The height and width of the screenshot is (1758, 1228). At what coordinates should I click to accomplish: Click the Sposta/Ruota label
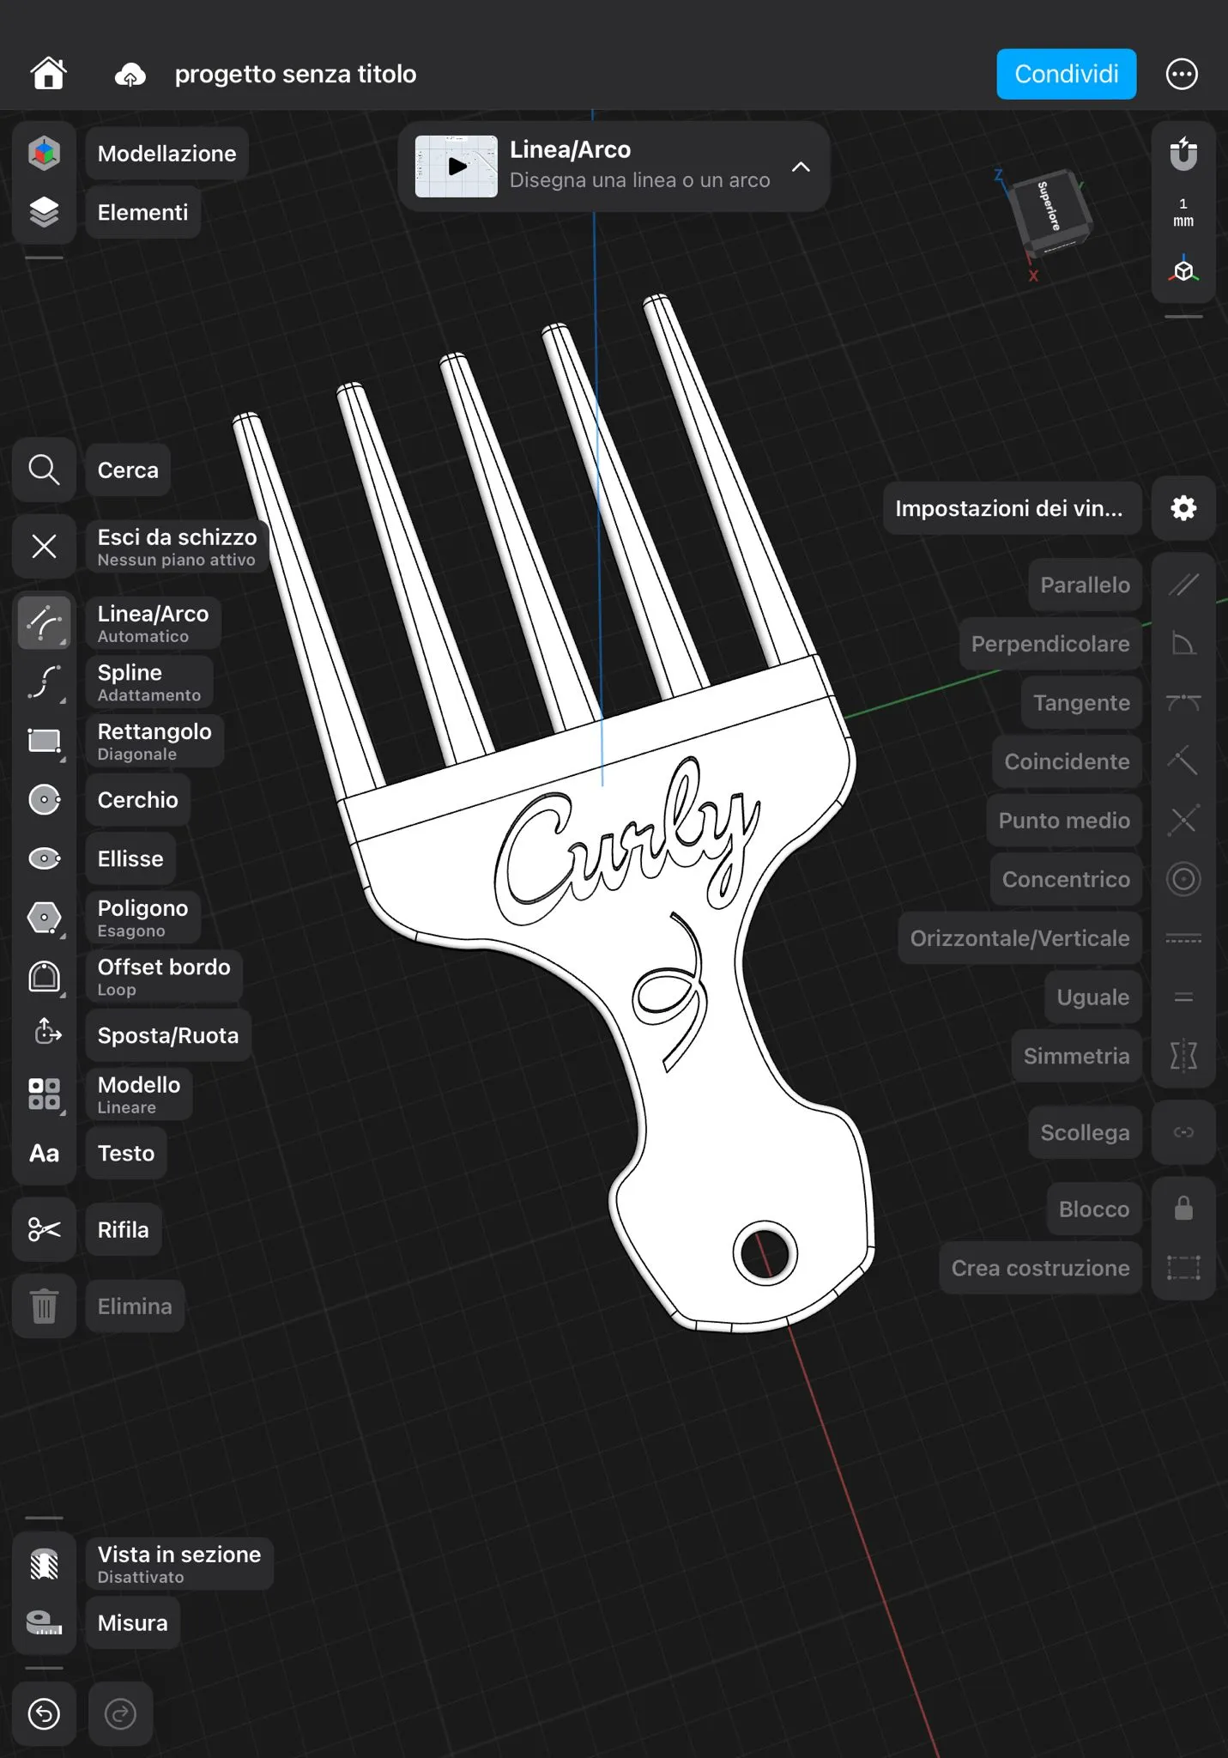tap(168, 1035)
